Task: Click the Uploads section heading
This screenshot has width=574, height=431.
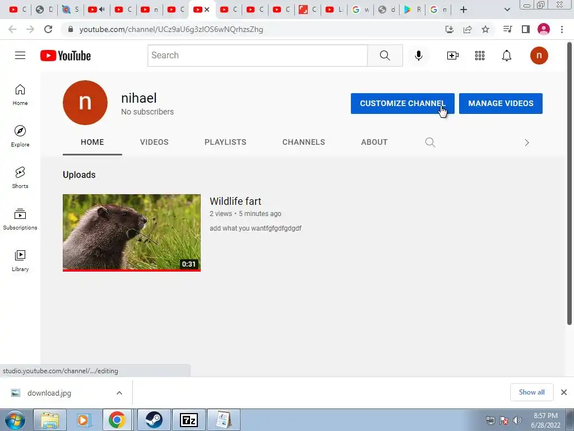Action: click(79, 175)
